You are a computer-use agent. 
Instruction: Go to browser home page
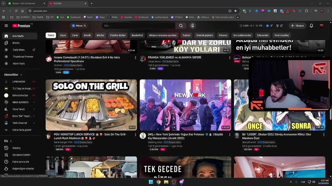(23, 11)
